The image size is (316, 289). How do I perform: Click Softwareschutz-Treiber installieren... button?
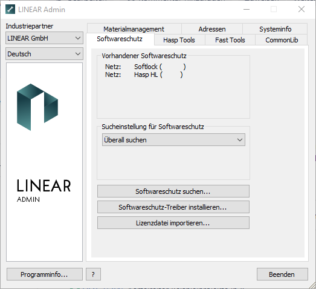click(173, 207)
